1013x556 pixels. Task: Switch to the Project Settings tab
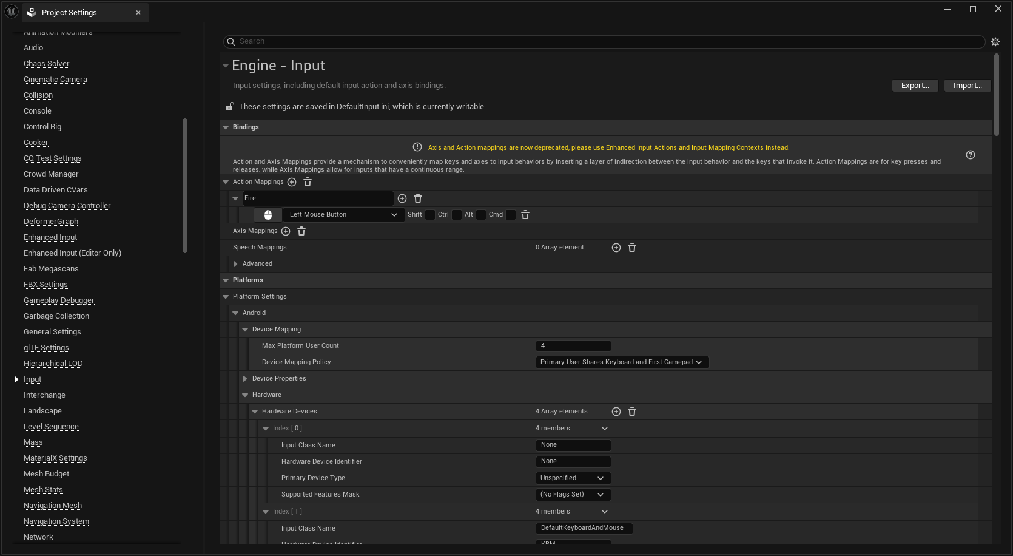coord(69,12)
